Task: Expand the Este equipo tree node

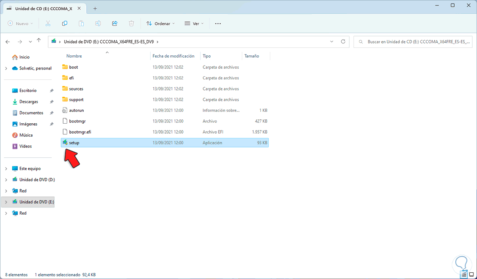Action: (6, 169)
